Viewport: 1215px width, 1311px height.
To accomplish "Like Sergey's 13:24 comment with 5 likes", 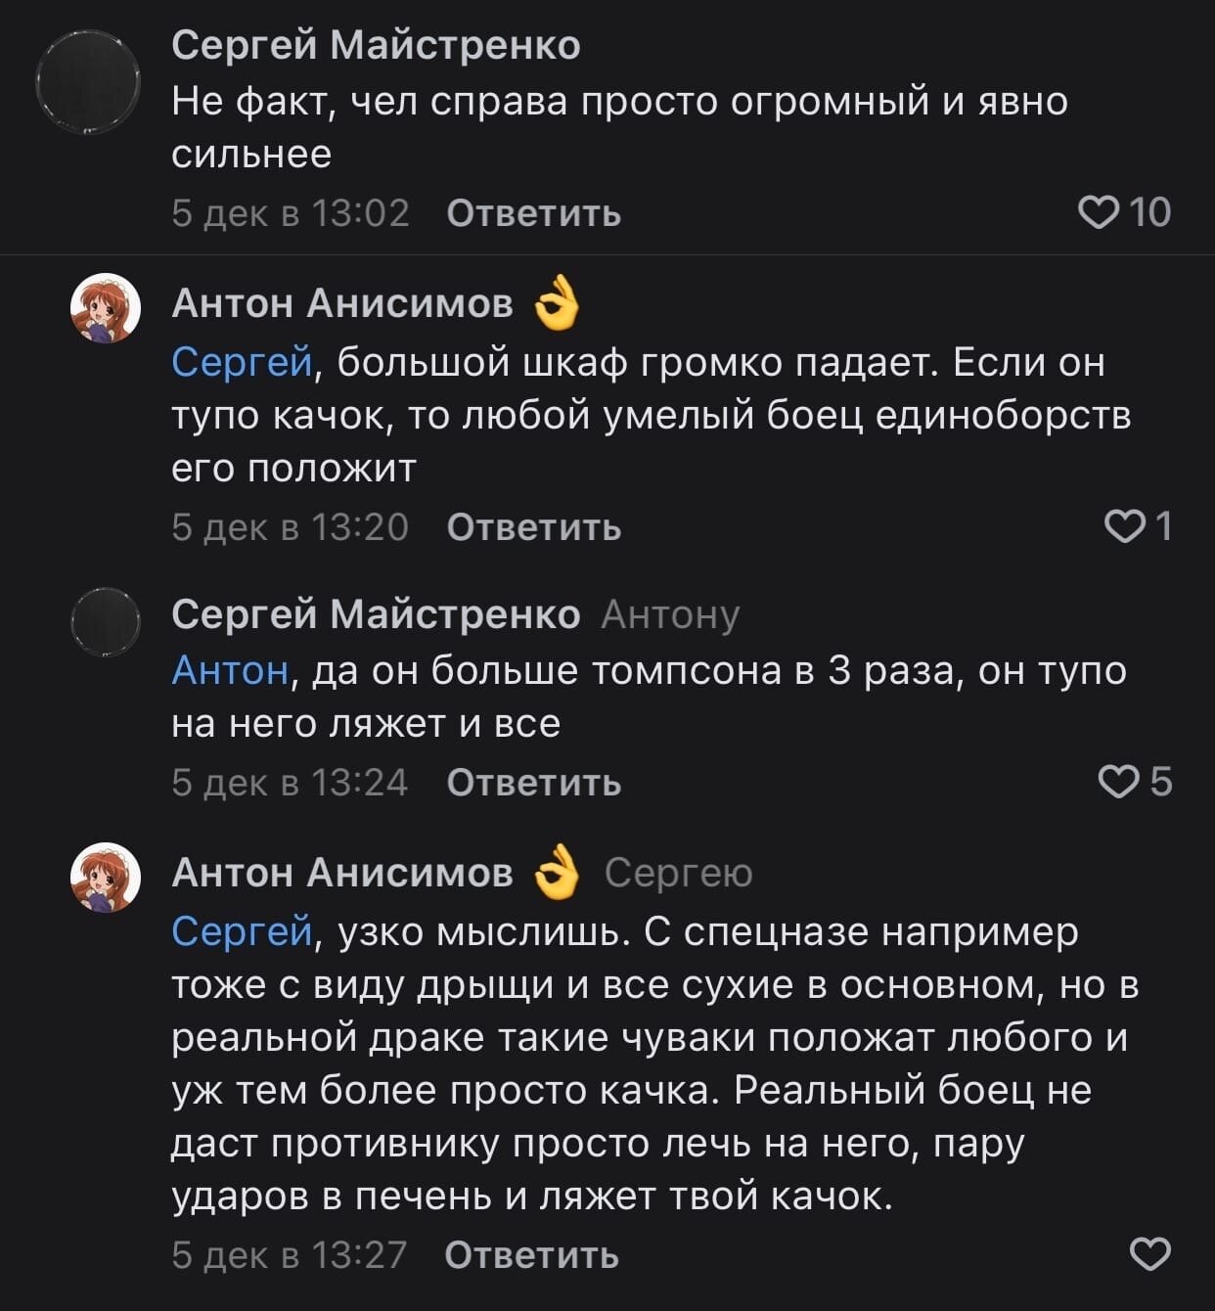I will [x=1118, y=782].
